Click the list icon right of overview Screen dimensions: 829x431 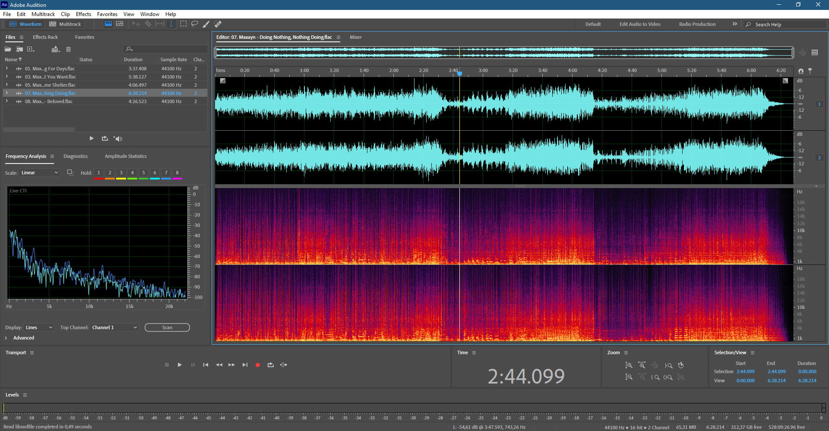[x=815, y=53]
